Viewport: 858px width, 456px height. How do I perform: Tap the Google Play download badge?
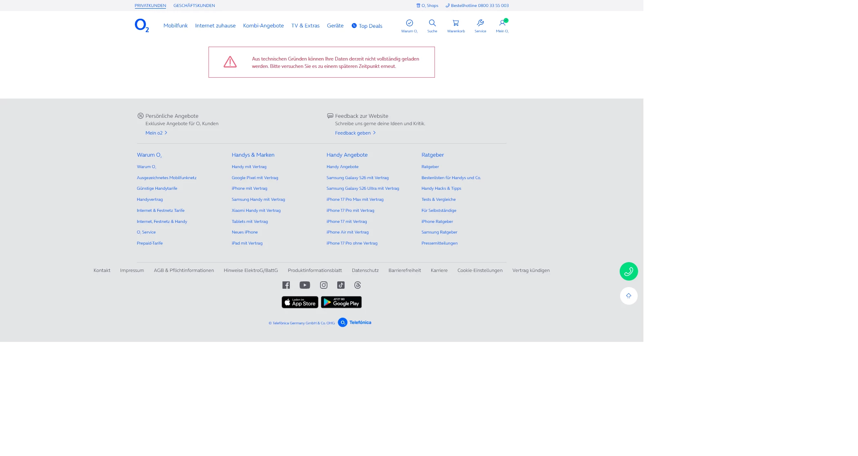(x=341, y=302)
